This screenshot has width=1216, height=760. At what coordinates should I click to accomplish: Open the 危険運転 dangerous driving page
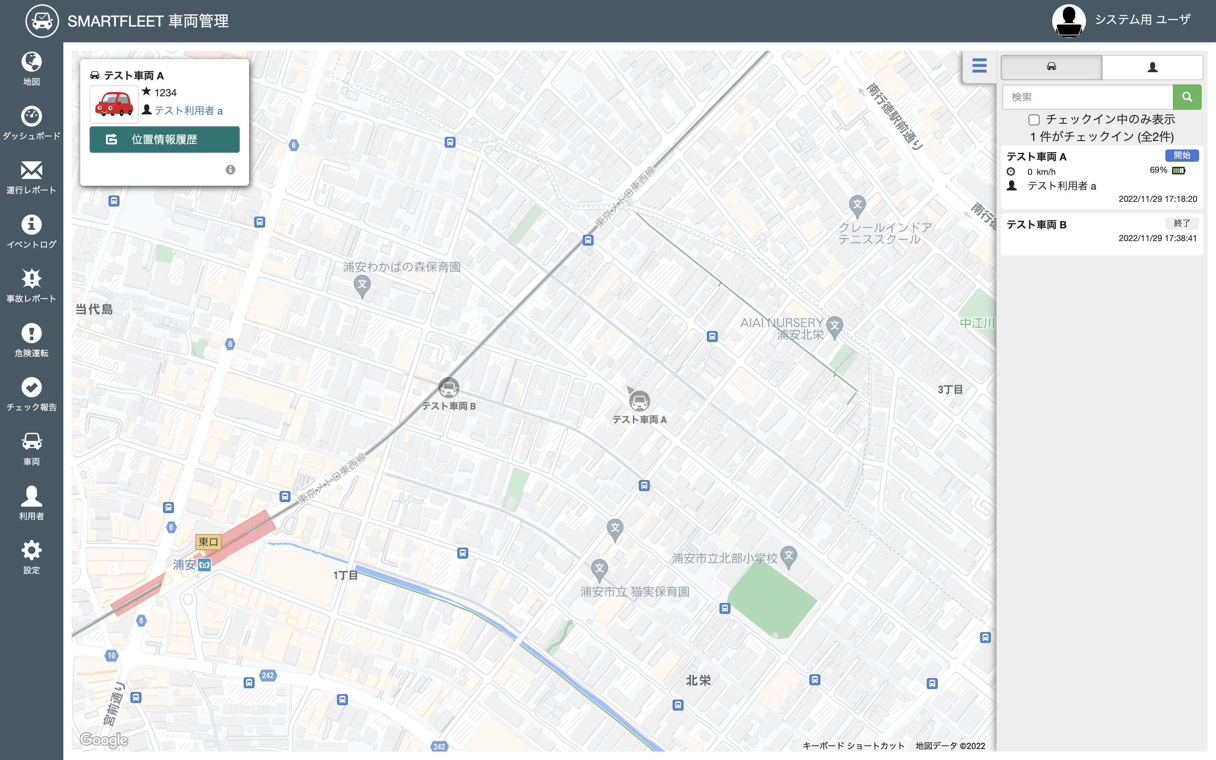pyautogui.click(x=31, y=340)
